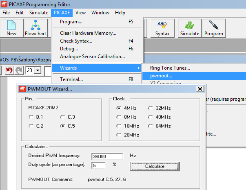Click the Duty cycle percentage field
Viewport: 246px width, 190px height.
99,165
